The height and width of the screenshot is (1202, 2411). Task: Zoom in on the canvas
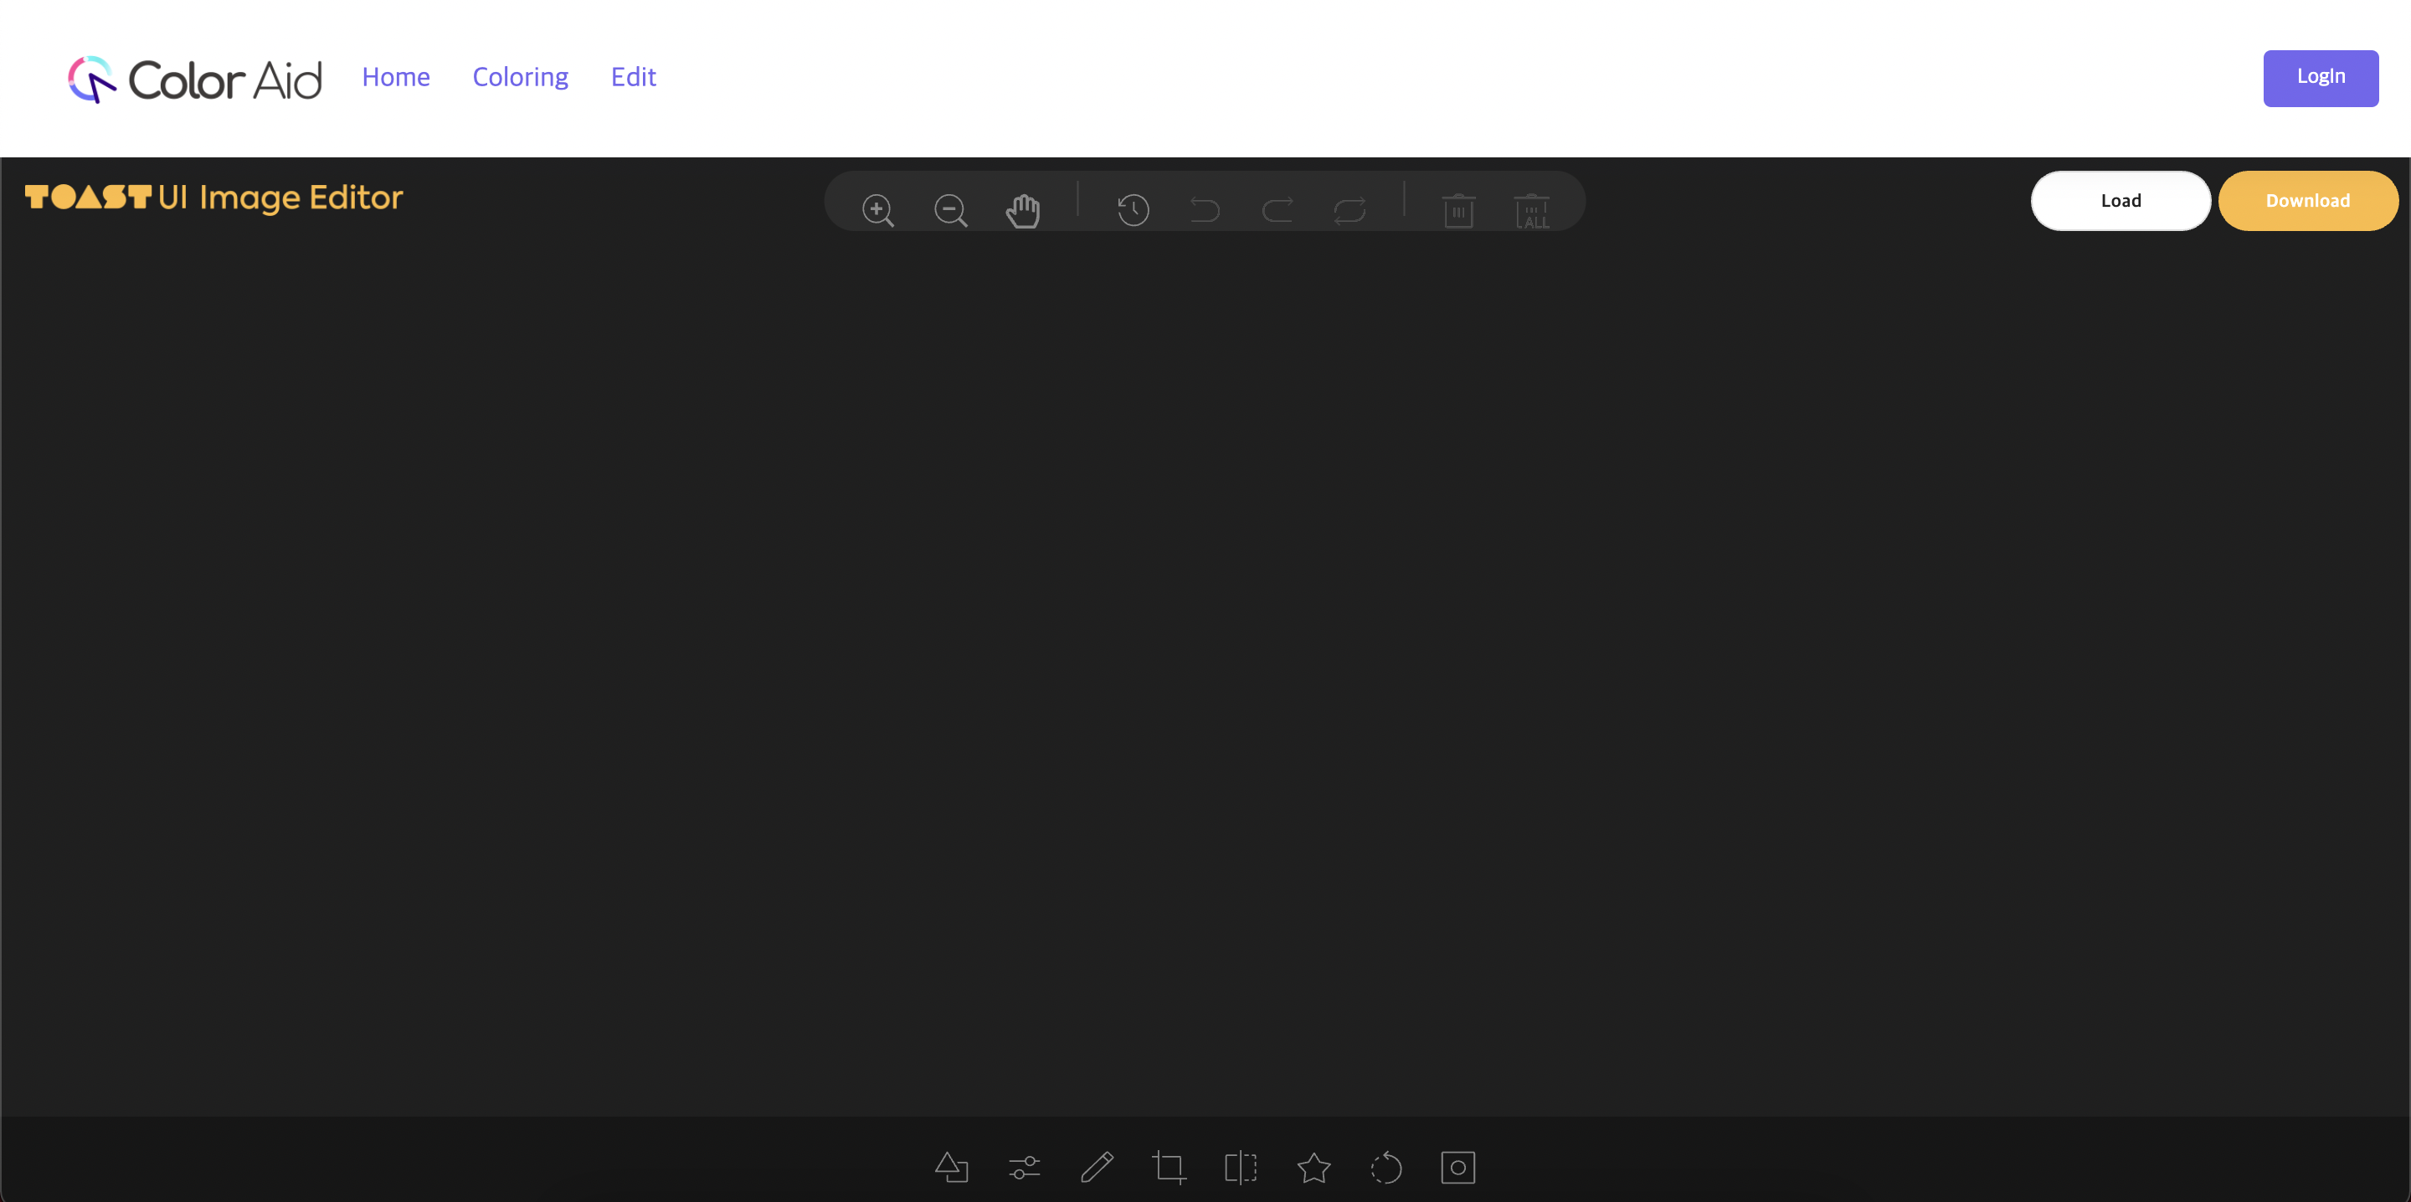coord(877,210)
